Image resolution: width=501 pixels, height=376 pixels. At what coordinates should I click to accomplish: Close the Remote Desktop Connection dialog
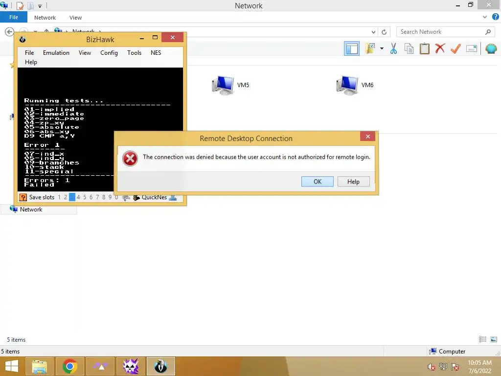pos(368,137)
